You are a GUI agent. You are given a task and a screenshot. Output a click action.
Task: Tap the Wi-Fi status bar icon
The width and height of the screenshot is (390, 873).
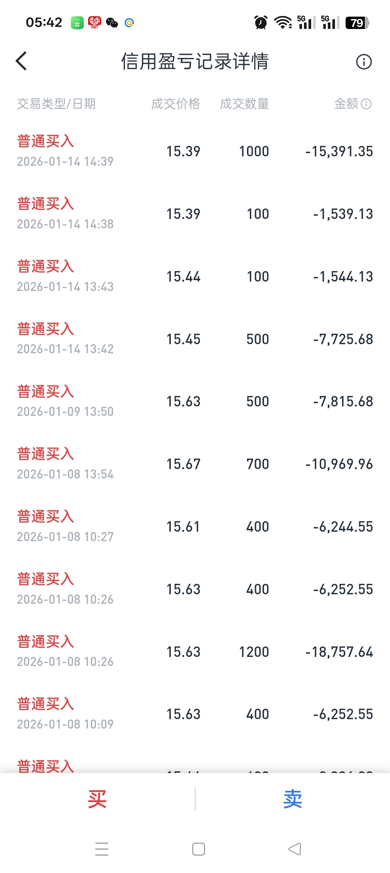(283, 22)
